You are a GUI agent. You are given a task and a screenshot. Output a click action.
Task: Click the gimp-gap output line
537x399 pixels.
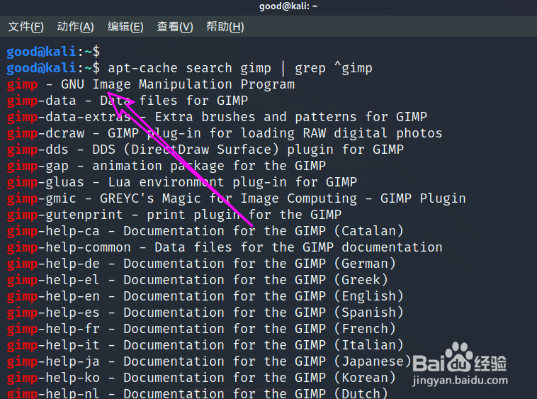166,166
